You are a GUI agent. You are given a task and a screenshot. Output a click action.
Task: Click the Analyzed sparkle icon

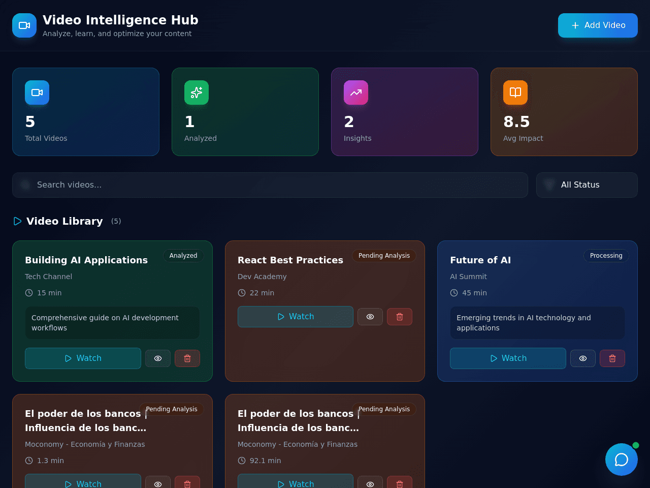tap(197, 93)
